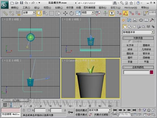Click the Select and Link chain icon
The width and height of the screenshot is (157, 118).
5,13
